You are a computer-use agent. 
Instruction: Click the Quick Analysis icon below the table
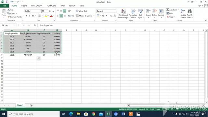[x=38, y=58]
